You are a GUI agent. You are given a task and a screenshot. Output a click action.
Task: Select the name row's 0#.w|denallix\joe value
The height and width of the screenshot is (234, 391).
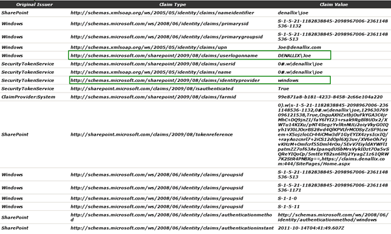click(300, 72)
